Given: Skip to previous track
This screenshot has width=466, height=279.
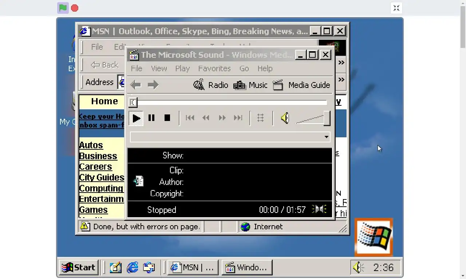Looking at the screenshot, I should click(190, 118).
